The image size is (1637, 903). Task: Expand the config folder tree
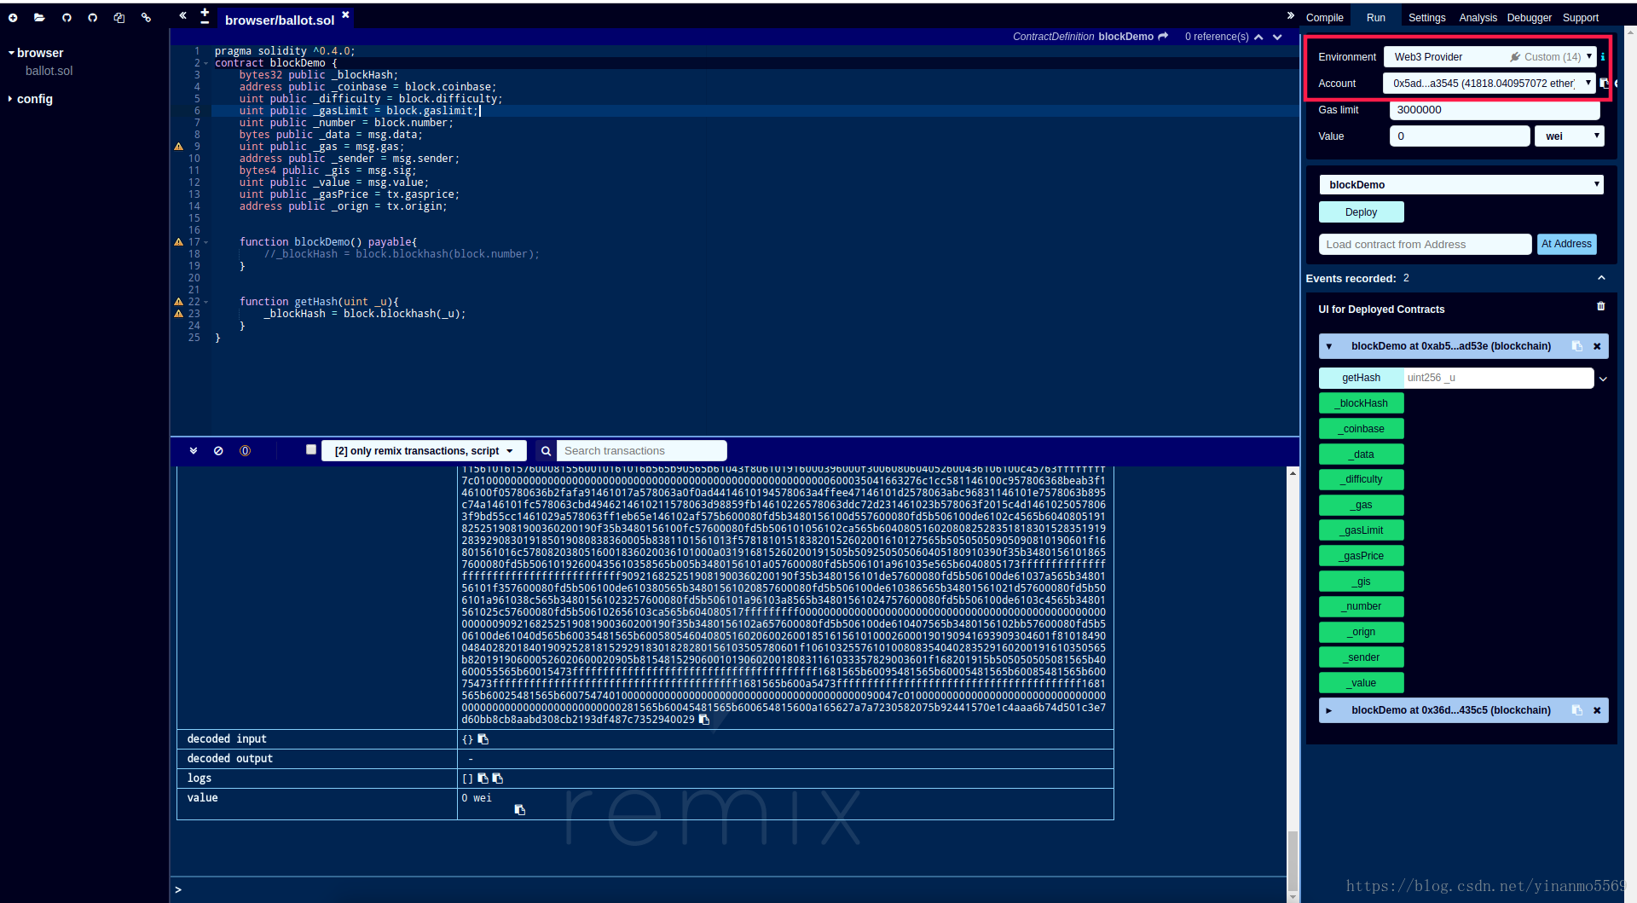click(x=11, y=99)
